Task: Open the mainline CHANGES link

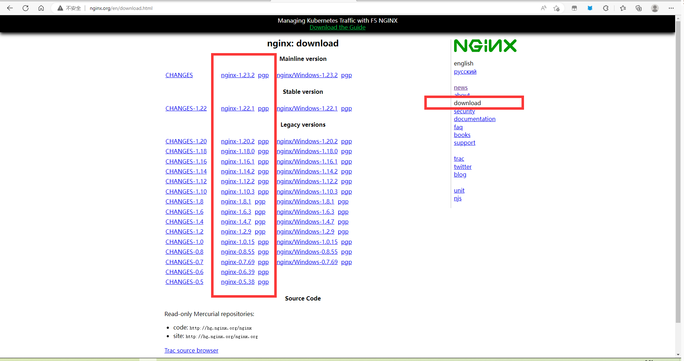Action: click(179, 75)
